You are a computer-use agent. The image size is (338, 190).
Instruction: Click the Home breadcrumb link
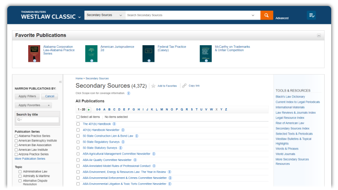[x=79, y=78]
